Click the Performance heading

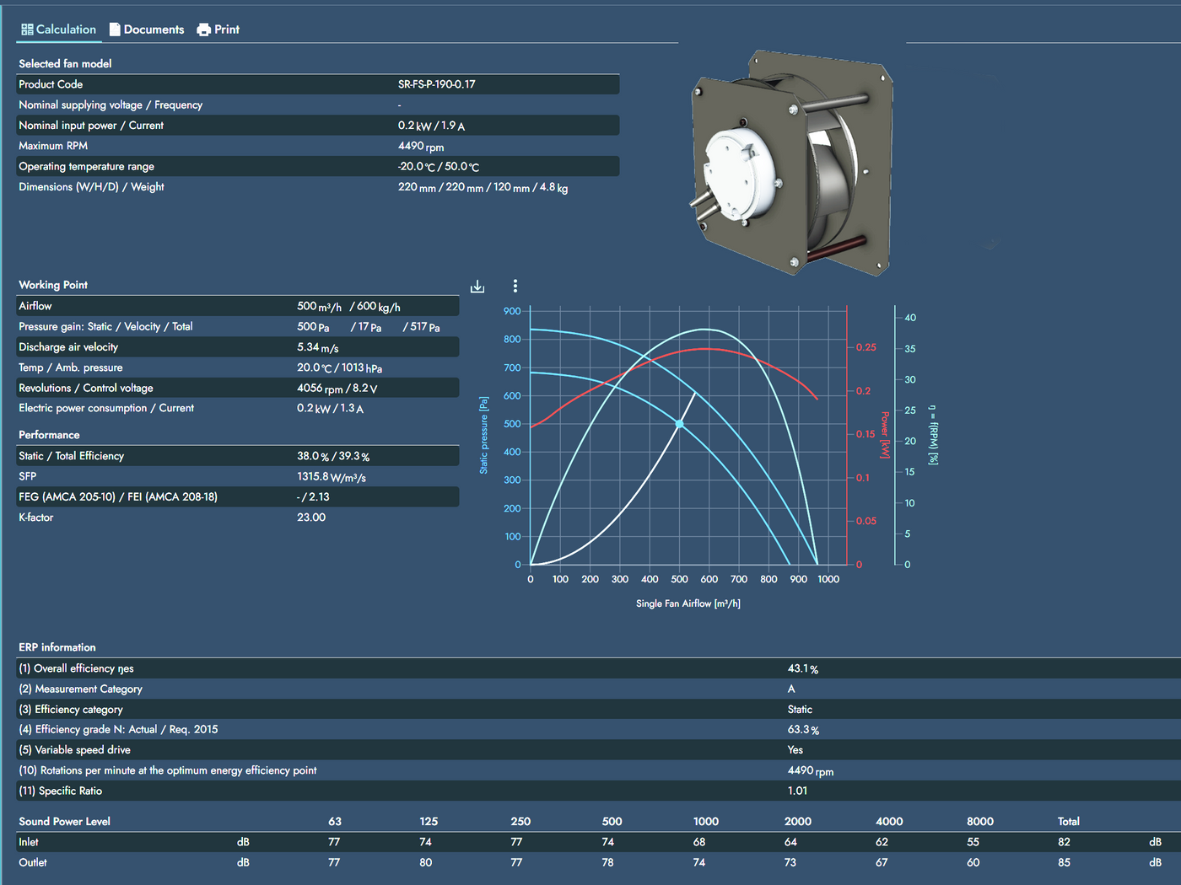click(x=49, y=435)
